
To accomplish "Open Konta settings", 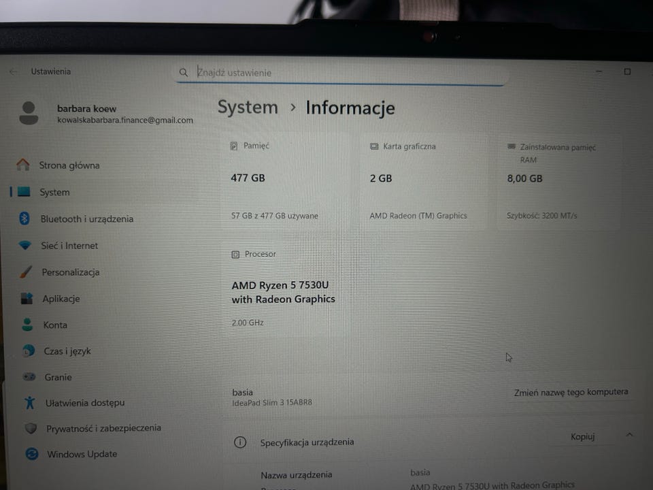I will 55,325.
